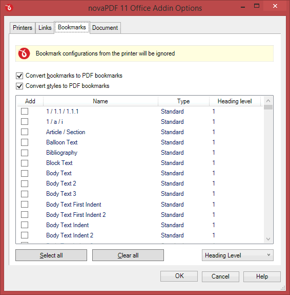Click the novaPDF logo in title bar

click(x=9, y=8)
